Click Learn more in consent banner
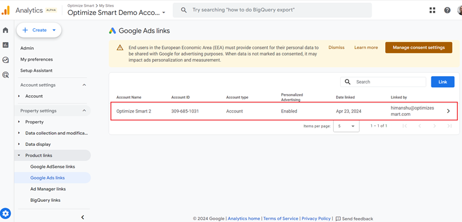The image size is (462, 222). pos(366,48)
